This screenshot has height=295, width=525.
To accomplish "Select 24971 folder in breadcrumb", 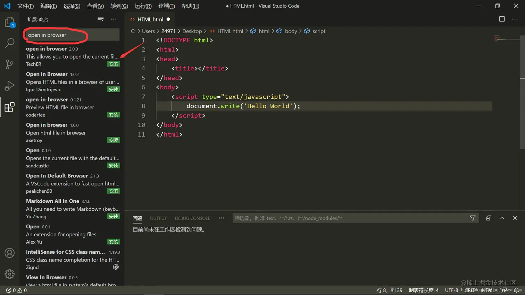I will (168, 31).
